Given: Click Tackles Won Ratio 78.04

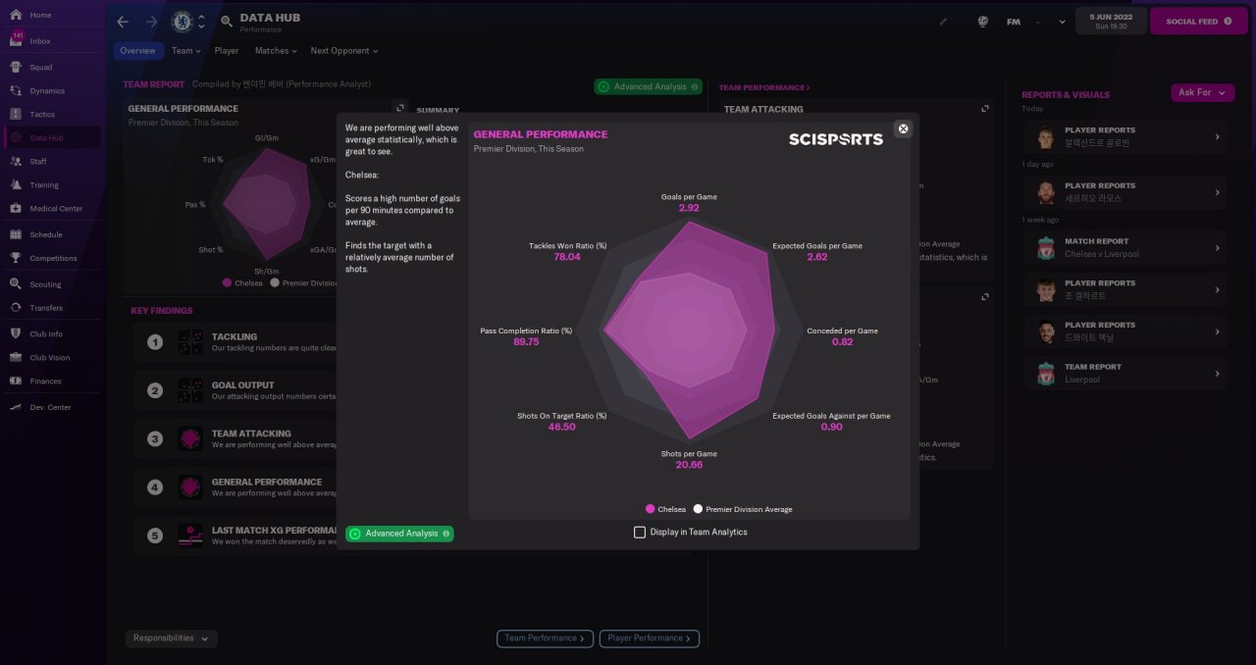Looking at the screenshot, I should (x=567, y=257).
